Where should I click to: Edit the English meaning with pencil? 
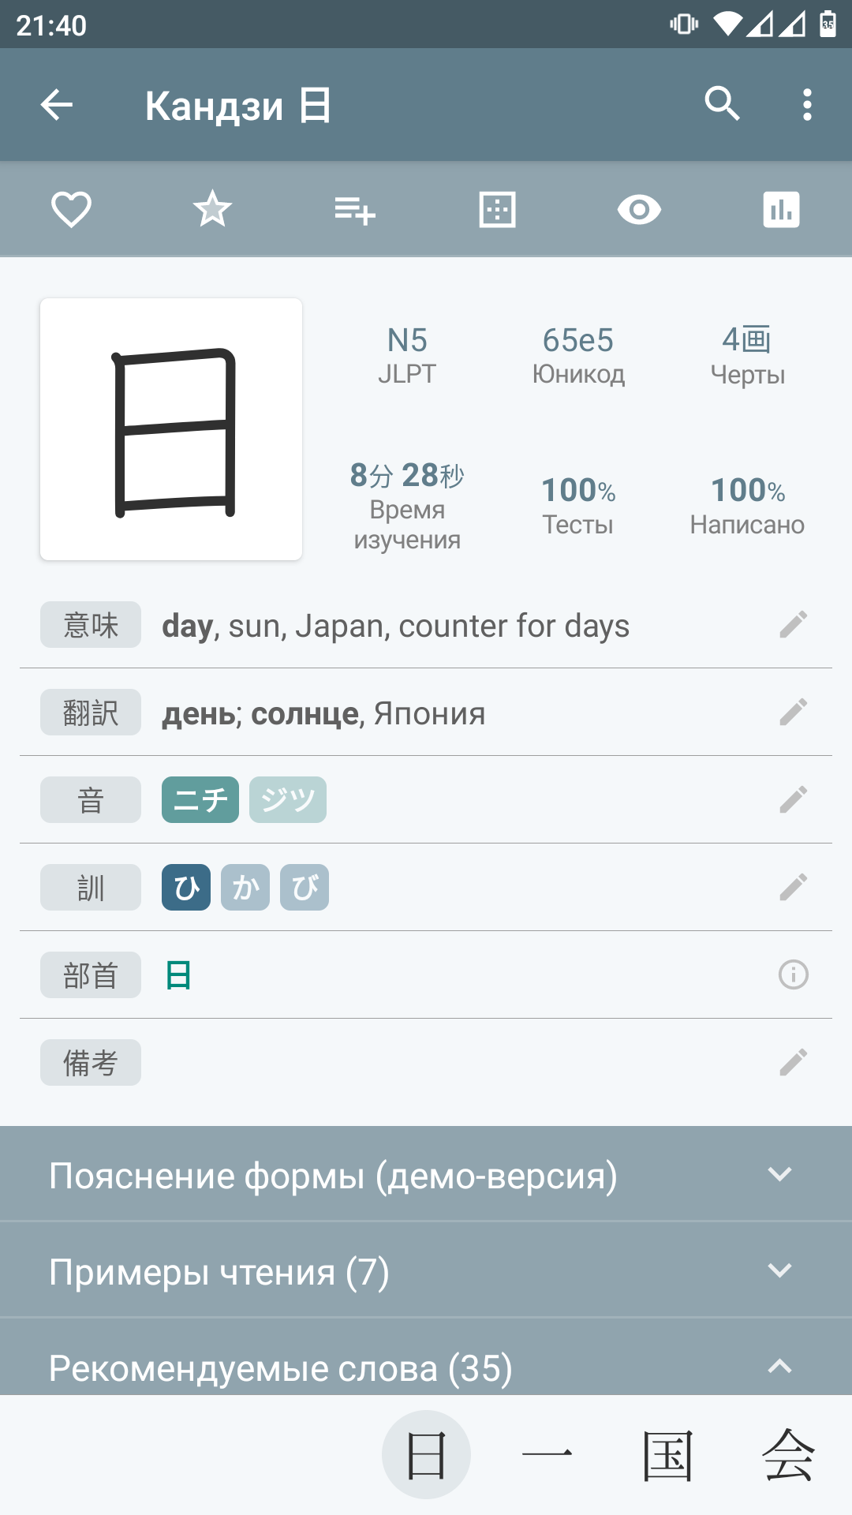[793, 624]
